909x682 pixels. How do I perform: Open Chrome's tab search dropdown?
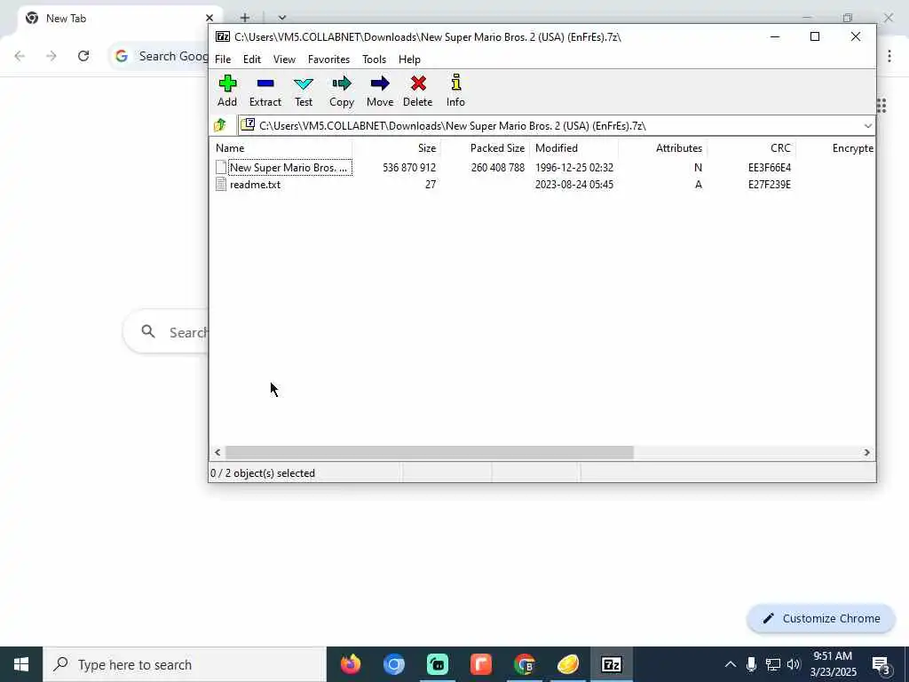282,18
